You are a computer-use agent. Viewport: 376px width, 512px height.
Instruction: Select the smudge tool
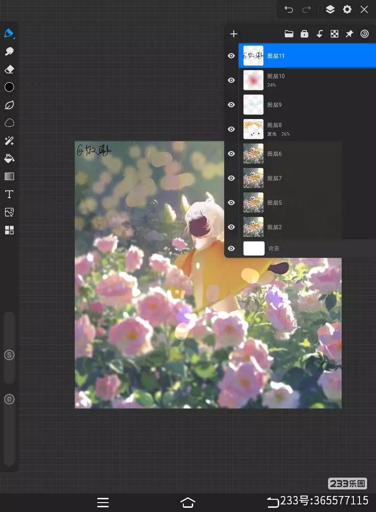9,51
